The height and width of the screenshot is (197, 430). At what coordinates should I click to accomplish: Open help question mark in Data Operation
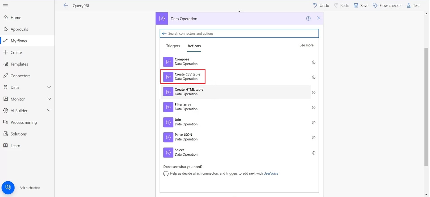308,18
